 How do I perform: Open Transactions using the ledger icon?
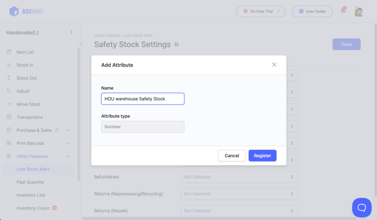coord(8,117)
